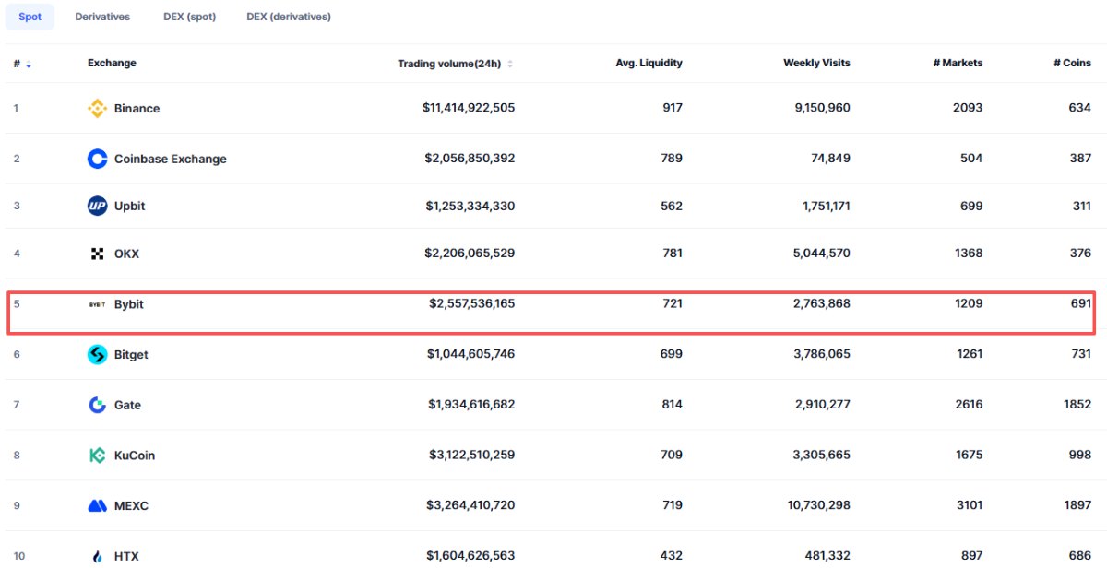Click the OKX logo icon
Screen dimensions: 1107x568
(97, 254)
